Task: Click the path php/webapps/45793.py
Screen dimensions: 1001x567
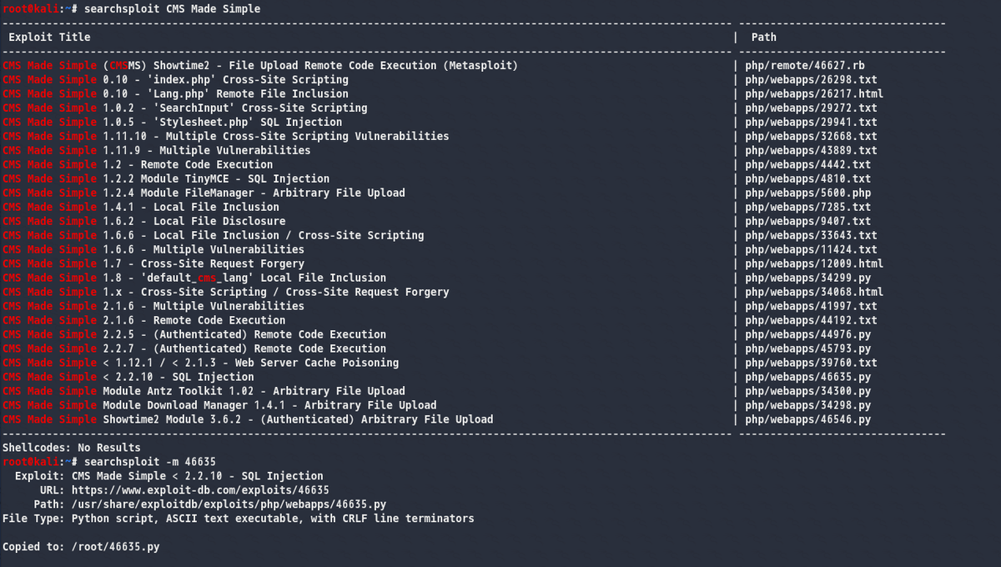Action: (x=808, y=349)
